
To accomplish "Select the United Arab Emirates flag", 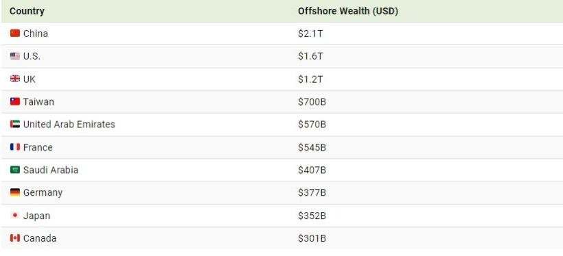I will (x=15, y=125).
